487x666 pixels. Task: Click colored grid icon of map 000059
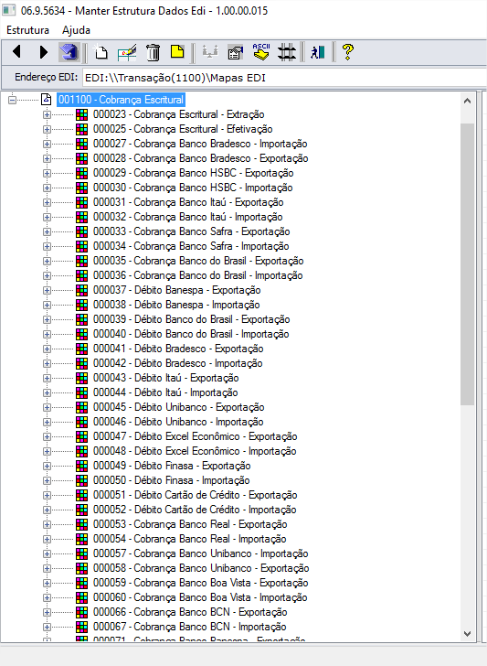click(x=81, y=583)
